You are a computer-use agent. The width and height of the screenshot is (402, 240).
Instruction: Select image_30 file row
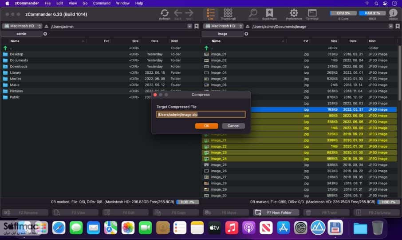tap(300, 196)
